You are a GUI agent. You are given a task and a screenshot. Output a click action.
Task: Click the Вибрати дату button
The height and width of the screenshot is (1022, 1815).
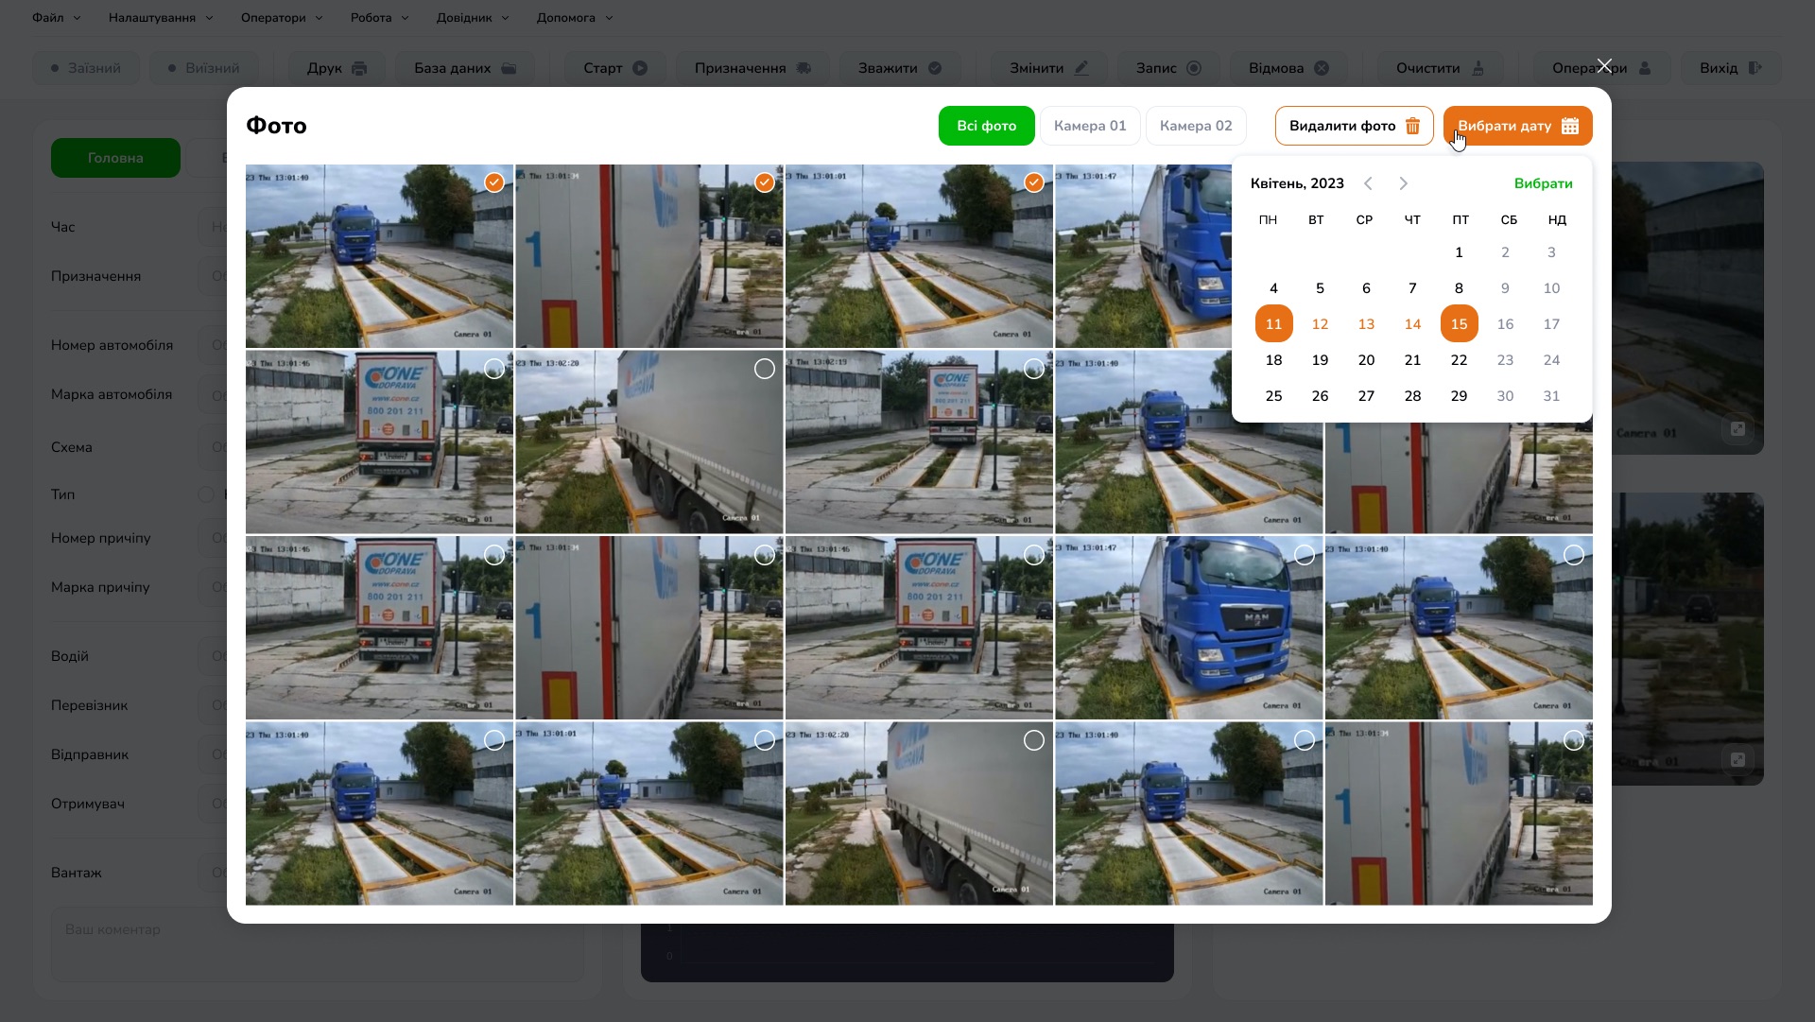click(1517, 126)
